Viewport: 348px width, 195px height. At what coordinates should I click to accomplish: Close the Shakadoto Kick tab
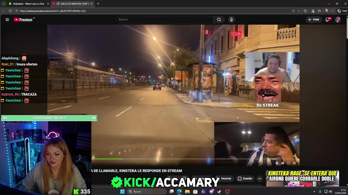tap(48, 4)
